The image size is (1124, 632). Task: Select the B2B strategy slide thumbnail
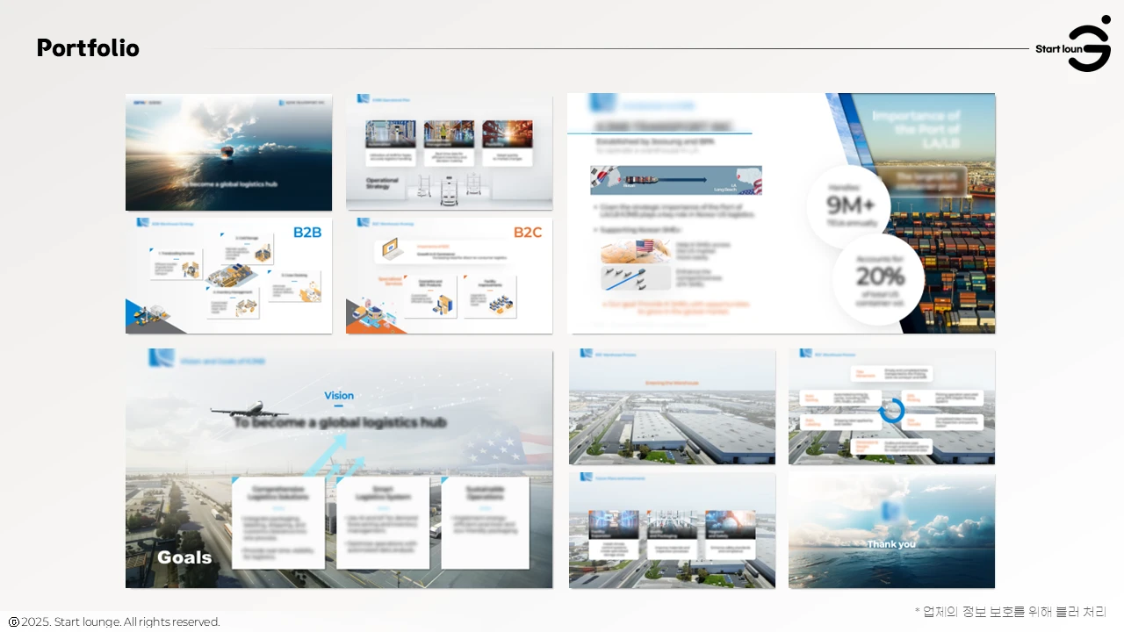coord(228,276)
